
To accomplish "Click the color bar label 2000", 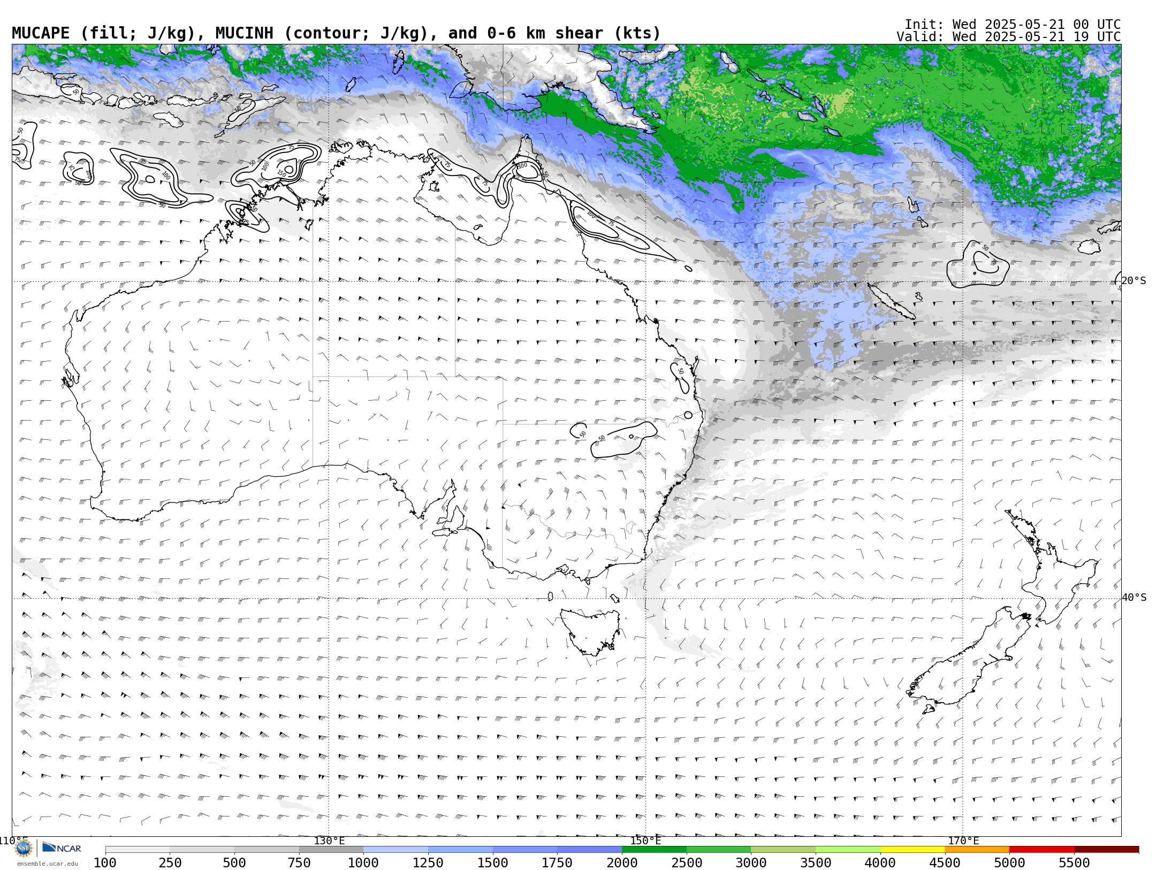I will [x=622, y=863].
